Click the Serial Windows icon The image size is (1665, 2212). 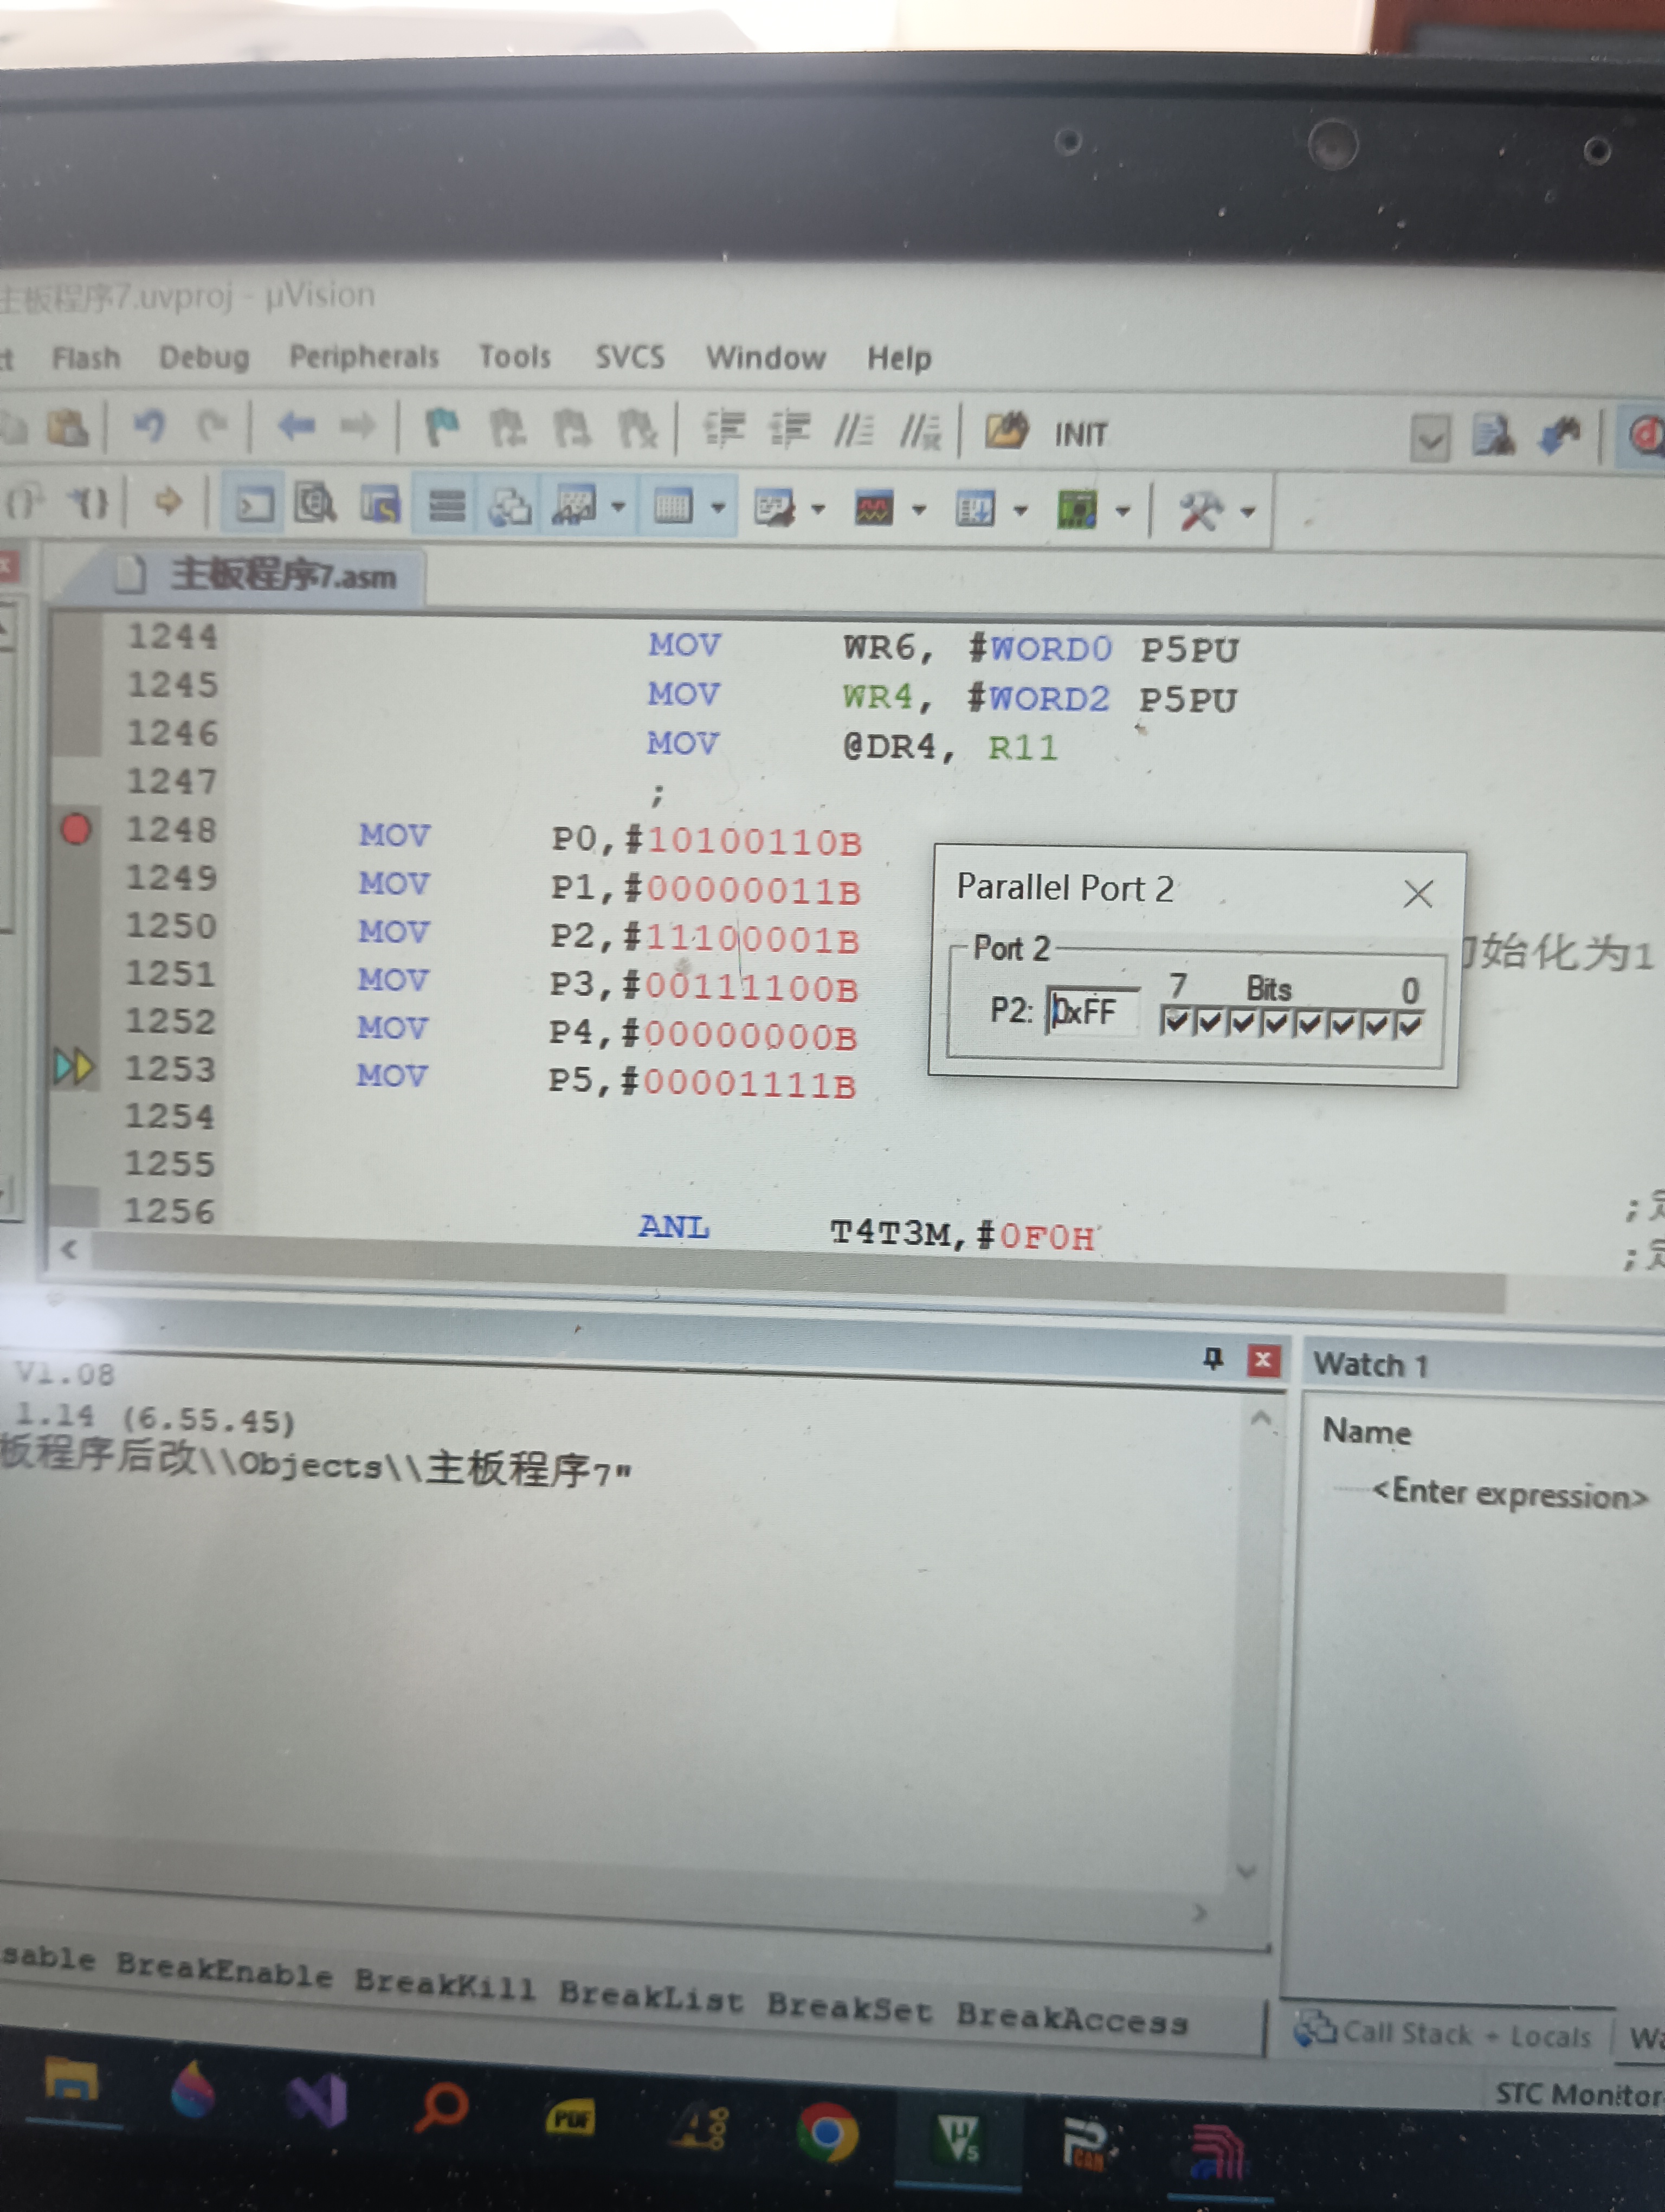click(773, 508)
